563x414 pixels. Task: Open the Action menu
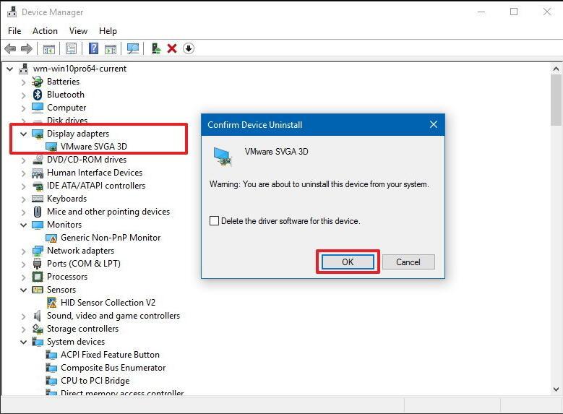coord(45,31)
